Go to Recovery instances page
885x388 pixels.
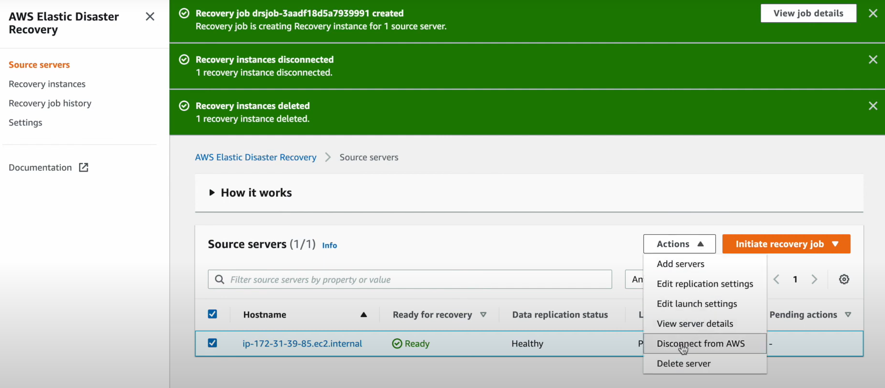tap(47, 84)
